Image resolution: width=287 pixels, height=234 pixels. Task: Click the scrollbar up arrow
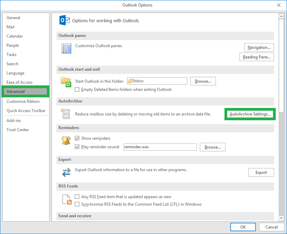click(281, 16)
